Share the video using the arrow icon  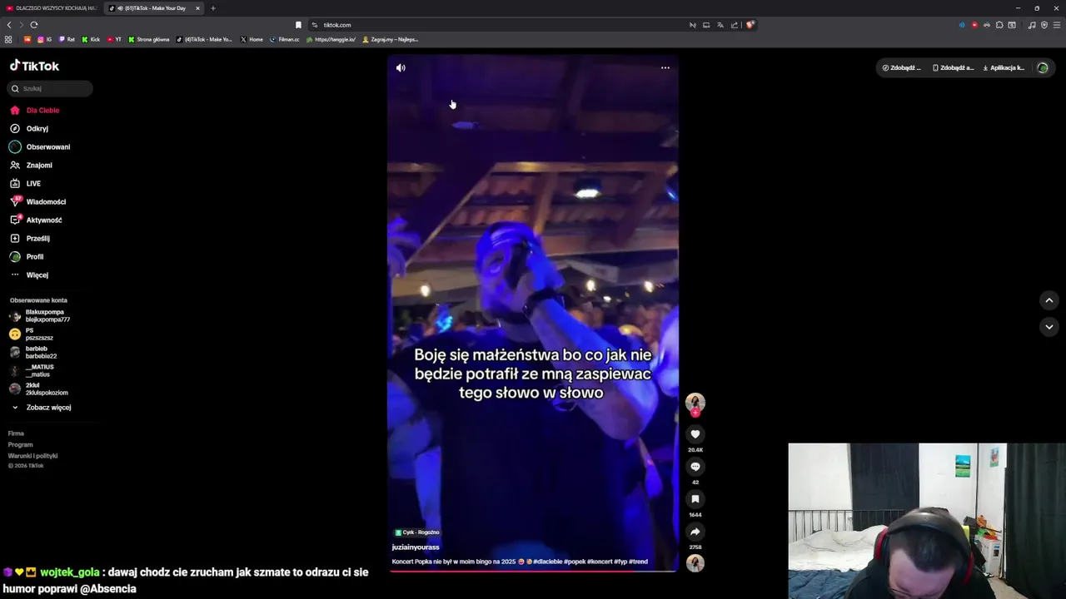point(695,532)
